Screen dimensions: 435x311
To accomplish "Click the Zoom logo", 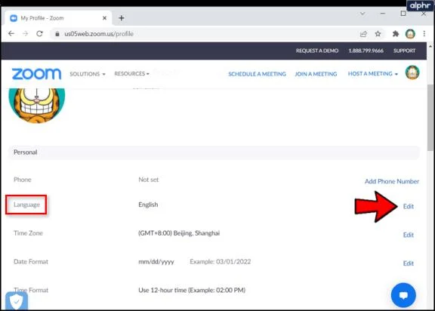I will 36,74.
